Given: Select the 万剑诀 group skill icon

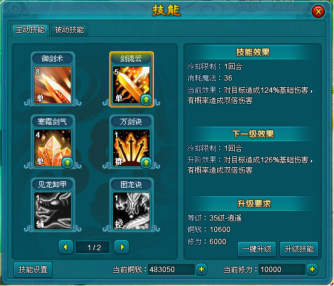Looking at the screenshot, I should coord(131,148).
